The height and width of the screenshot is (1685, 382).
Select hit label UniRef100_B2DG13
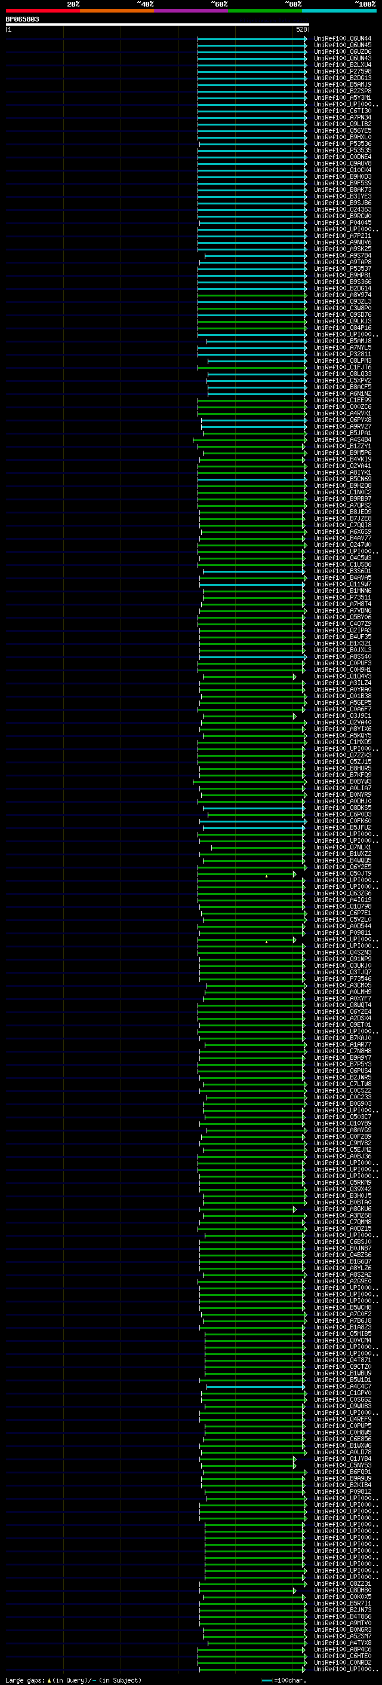343,78
